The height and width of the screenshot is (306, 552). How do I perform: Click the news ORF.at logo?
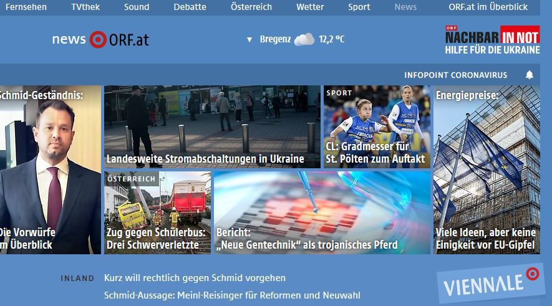tap(100, 40)
